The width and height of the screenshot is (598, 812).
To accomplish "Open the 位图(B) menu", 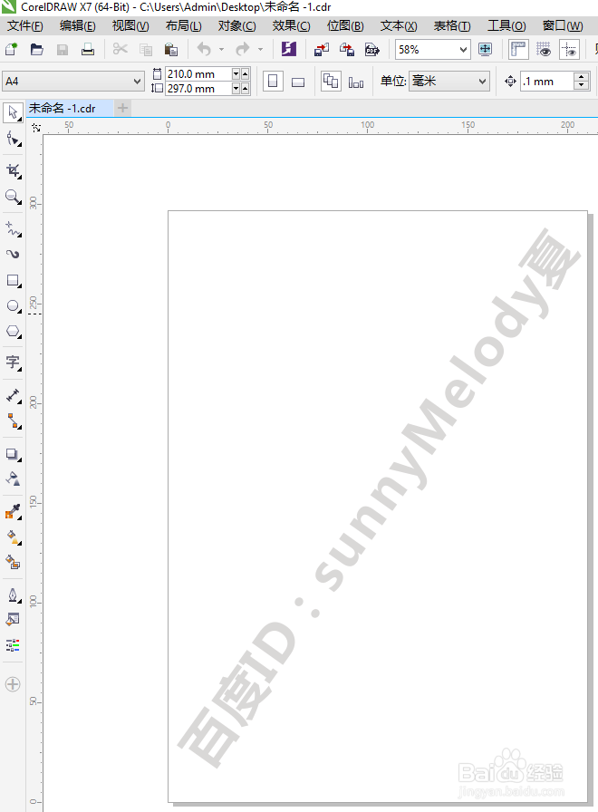I will pos(345,26).
